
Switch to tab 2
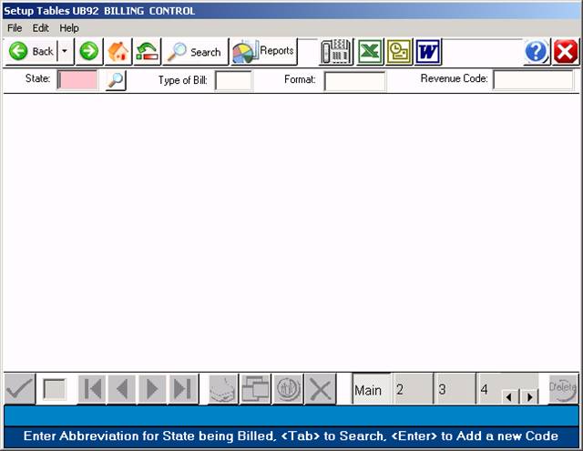[412, 389]
